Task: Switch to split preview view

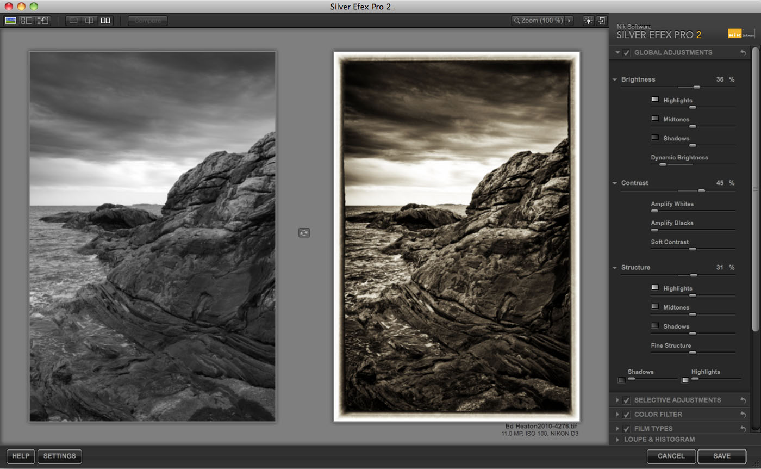Action: 89,21
